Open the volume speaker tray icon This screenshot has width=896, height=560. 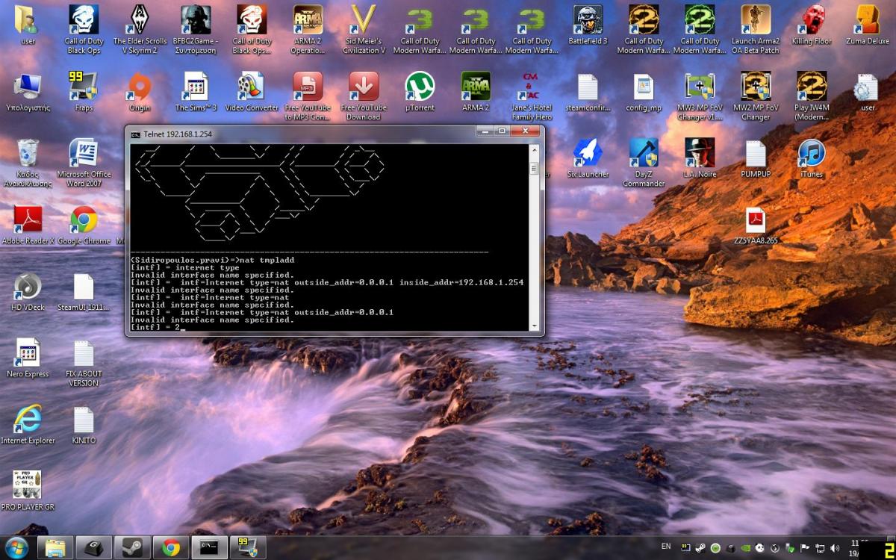click(x=835, y=548)
